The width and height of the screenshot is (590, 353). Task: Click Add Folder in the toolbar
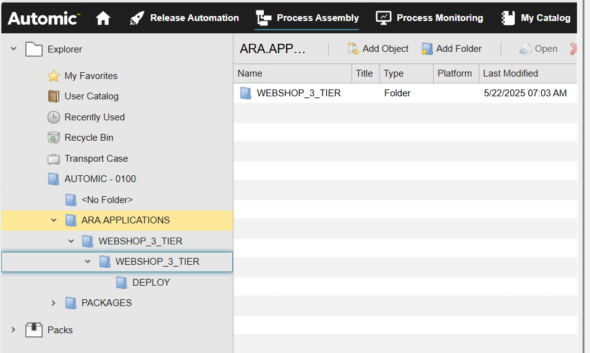[452, 49]
